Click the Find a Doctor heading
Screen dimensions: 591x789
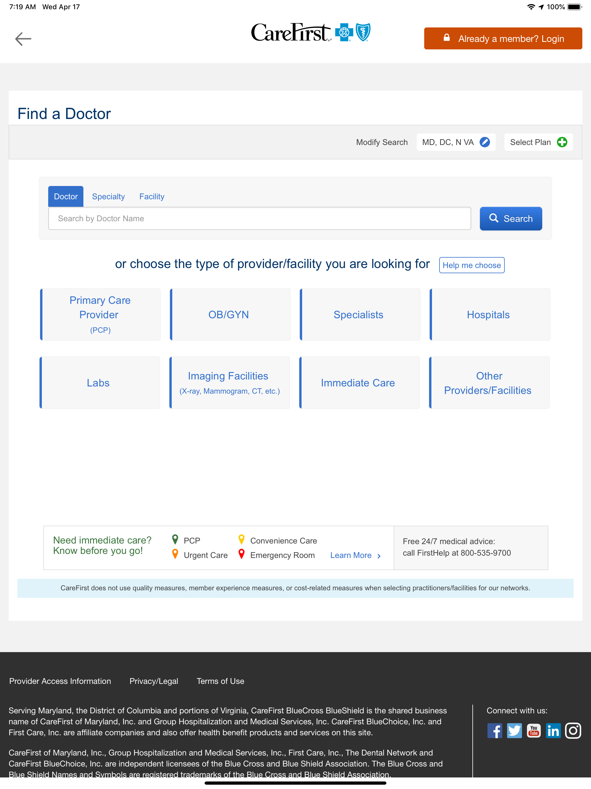(x=64, y=114)
